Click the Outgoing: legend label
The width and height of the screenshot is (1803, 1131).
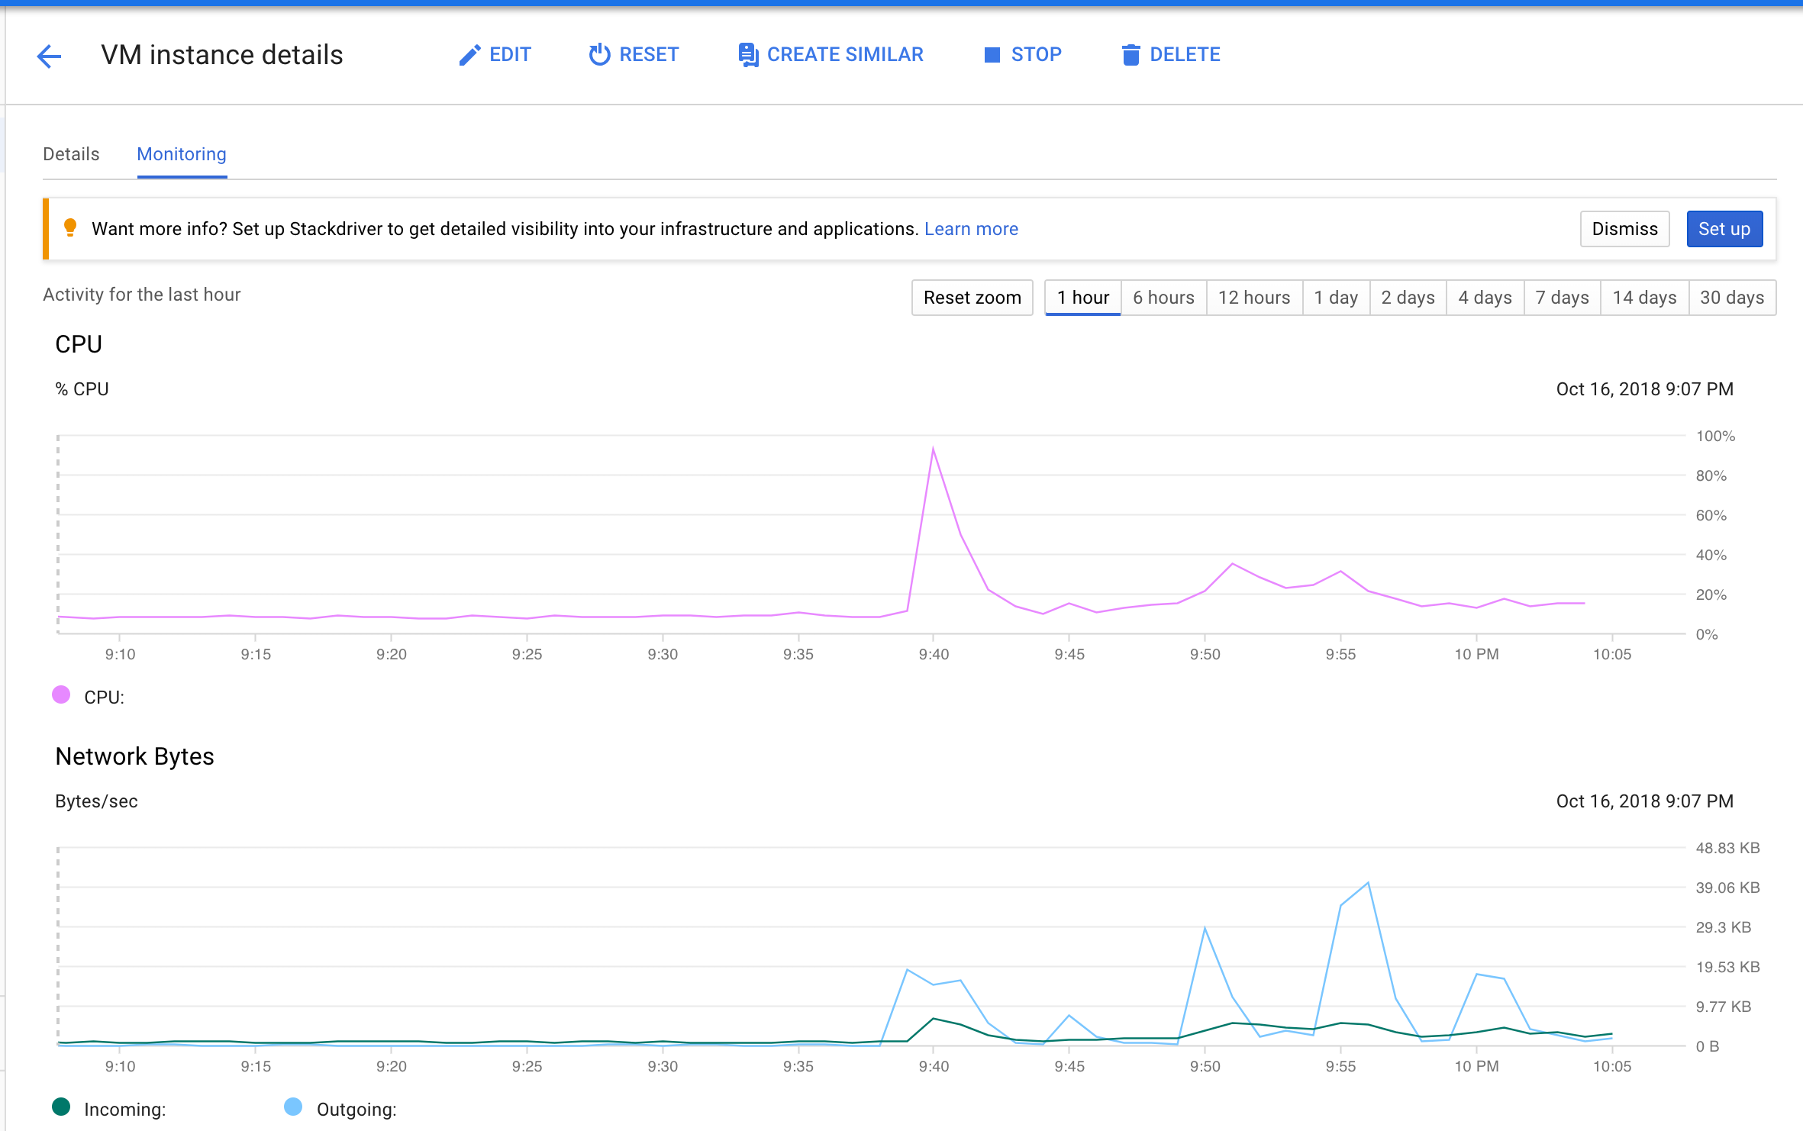click(x=356, y=1110)
